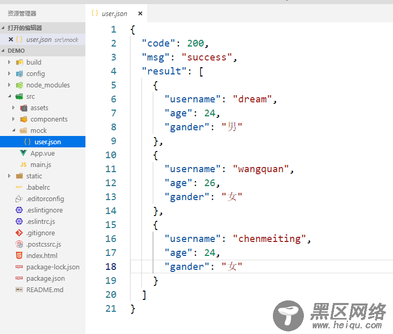The width and height of the screenshot is (393, 334).
Task: Click the HTML5 icon beside index.html
Action: pos(19,255)
